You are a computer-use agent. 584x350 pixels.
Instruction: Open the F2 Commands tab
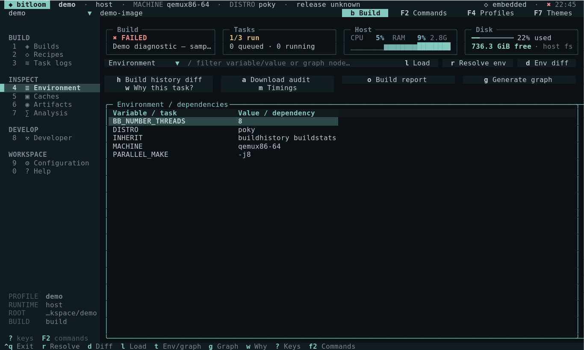click(x=424, y=13)
